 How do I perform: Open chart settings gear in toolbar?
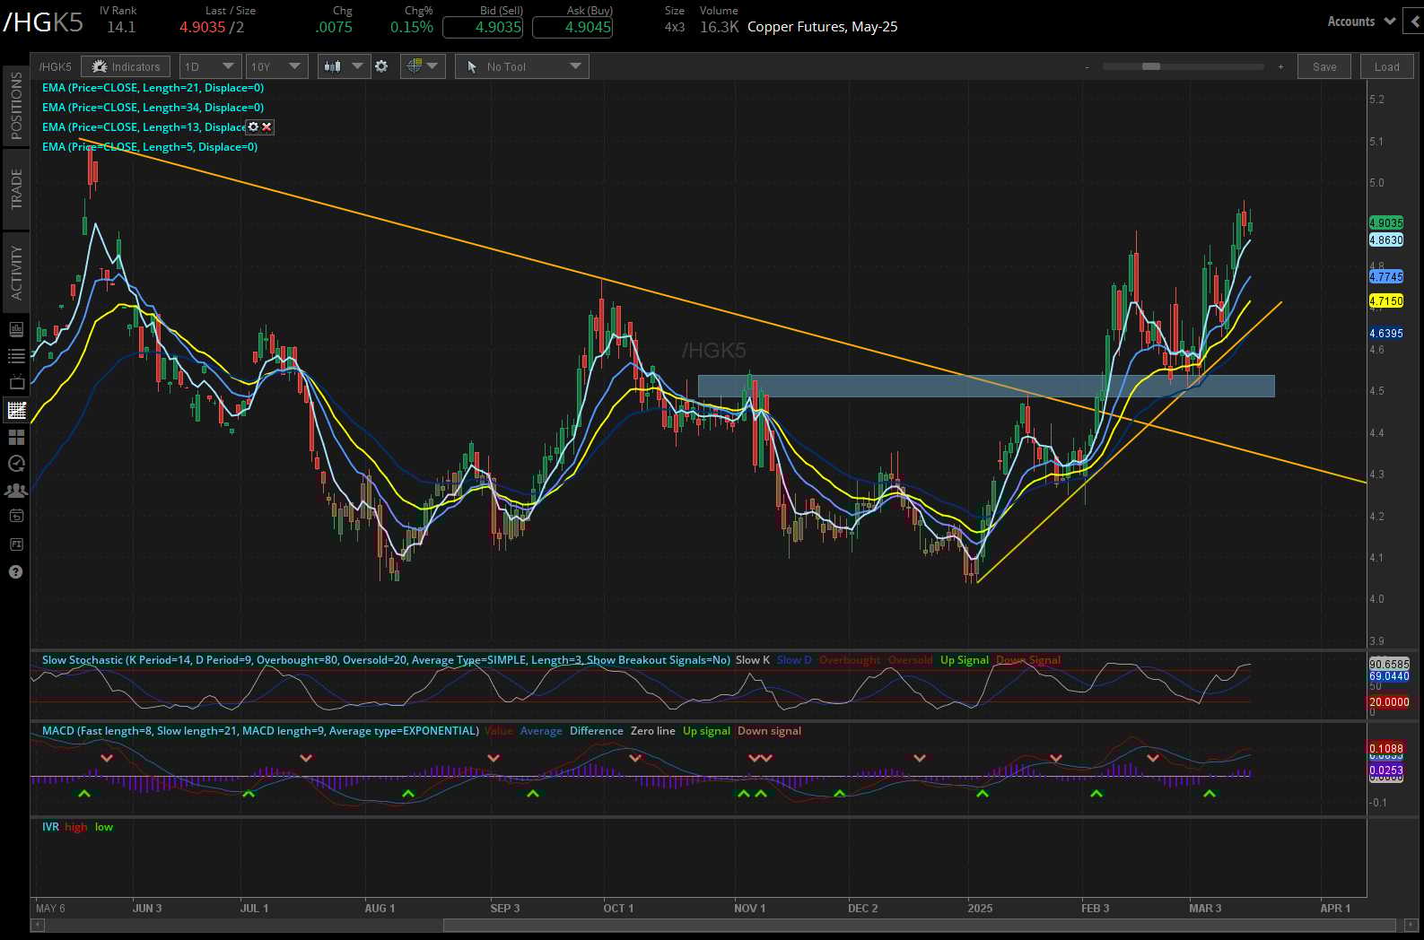coord(381,66)
